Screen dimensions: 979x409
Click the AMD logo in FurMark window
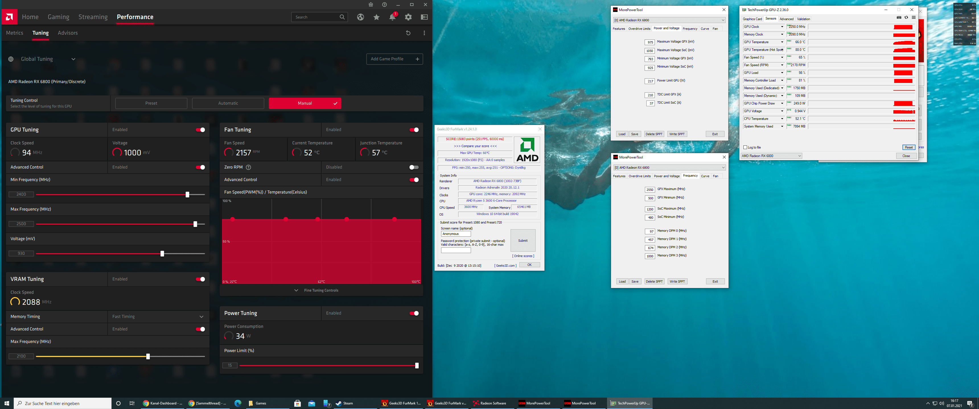point(527,150)
